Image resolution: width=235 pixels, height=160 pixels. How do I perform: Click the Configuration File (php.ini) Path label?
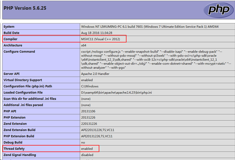pyautogui.click(x=28, y=86)
